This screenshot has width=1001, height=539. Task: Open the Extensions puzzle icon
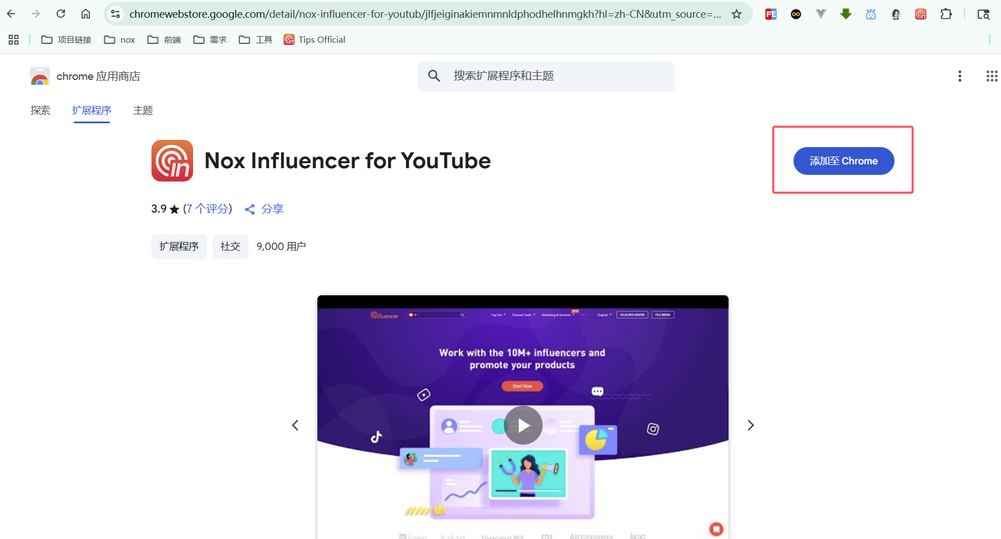(946, 14)
